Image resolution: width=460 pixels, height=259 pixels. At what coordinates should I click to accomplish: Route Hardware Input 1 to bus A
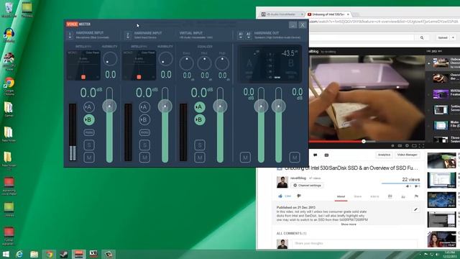(89, 107)
